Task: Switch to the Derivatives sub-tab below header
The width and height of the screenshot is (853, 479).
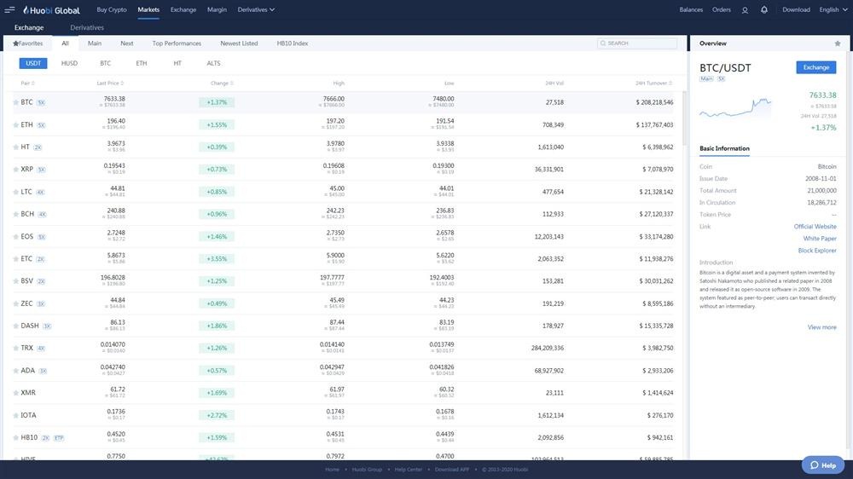Action: coord(87,28)
